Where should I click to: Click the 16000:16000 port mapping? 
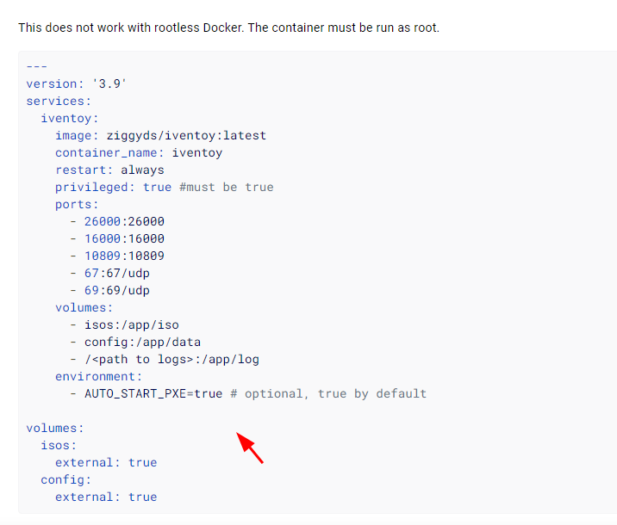click(x=124, y=239)
